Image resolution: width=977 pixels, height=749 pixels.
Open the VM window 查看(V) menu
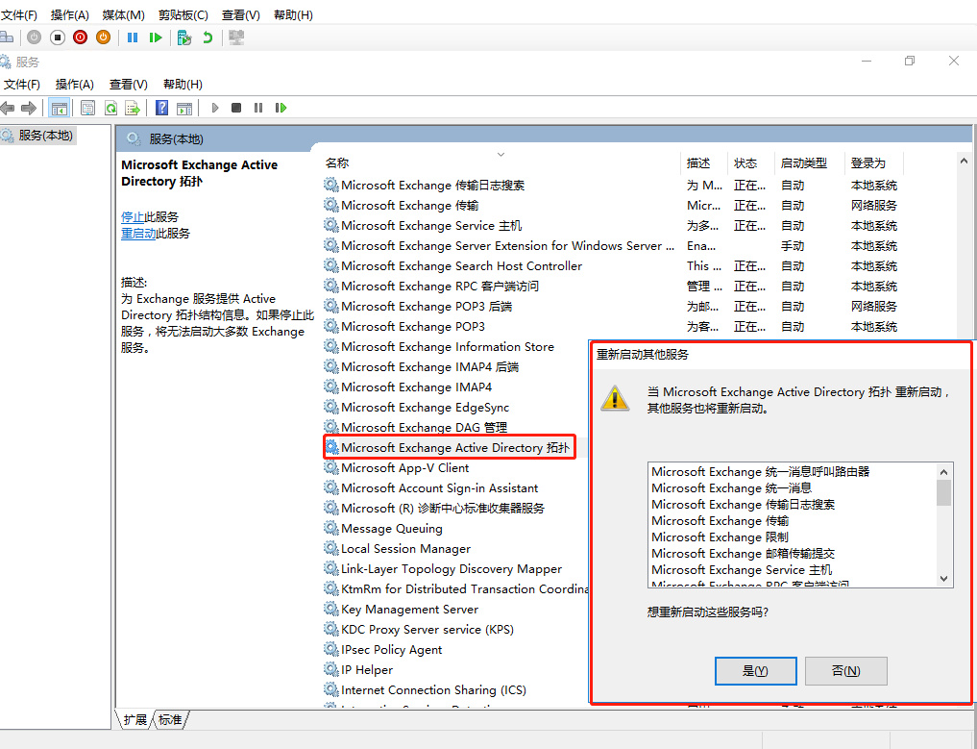240,15
